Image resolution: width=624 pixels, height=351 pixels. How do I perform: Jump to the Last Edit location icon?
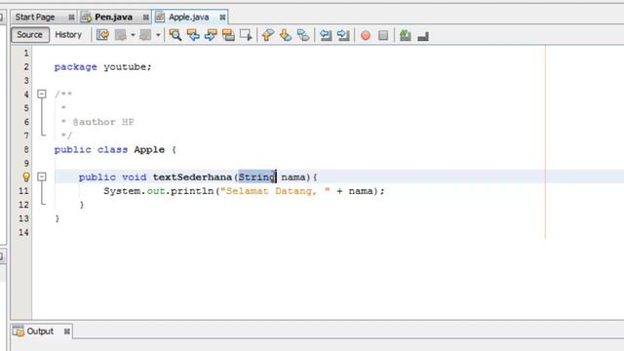click(102, 35)
